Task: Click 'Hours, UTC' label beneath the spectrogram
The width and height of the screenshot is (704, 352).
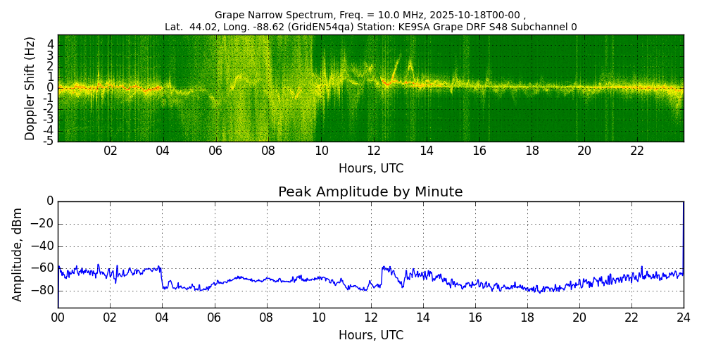Action: coord(370,169)
